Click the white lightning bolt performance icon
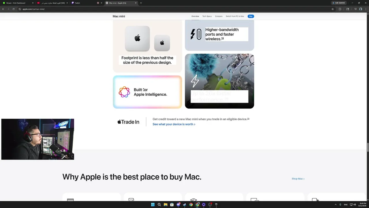Viewport: 369px width, 208px height. click(195, 81)
